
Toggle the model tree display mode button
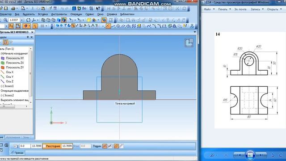(x=5, y=42)
